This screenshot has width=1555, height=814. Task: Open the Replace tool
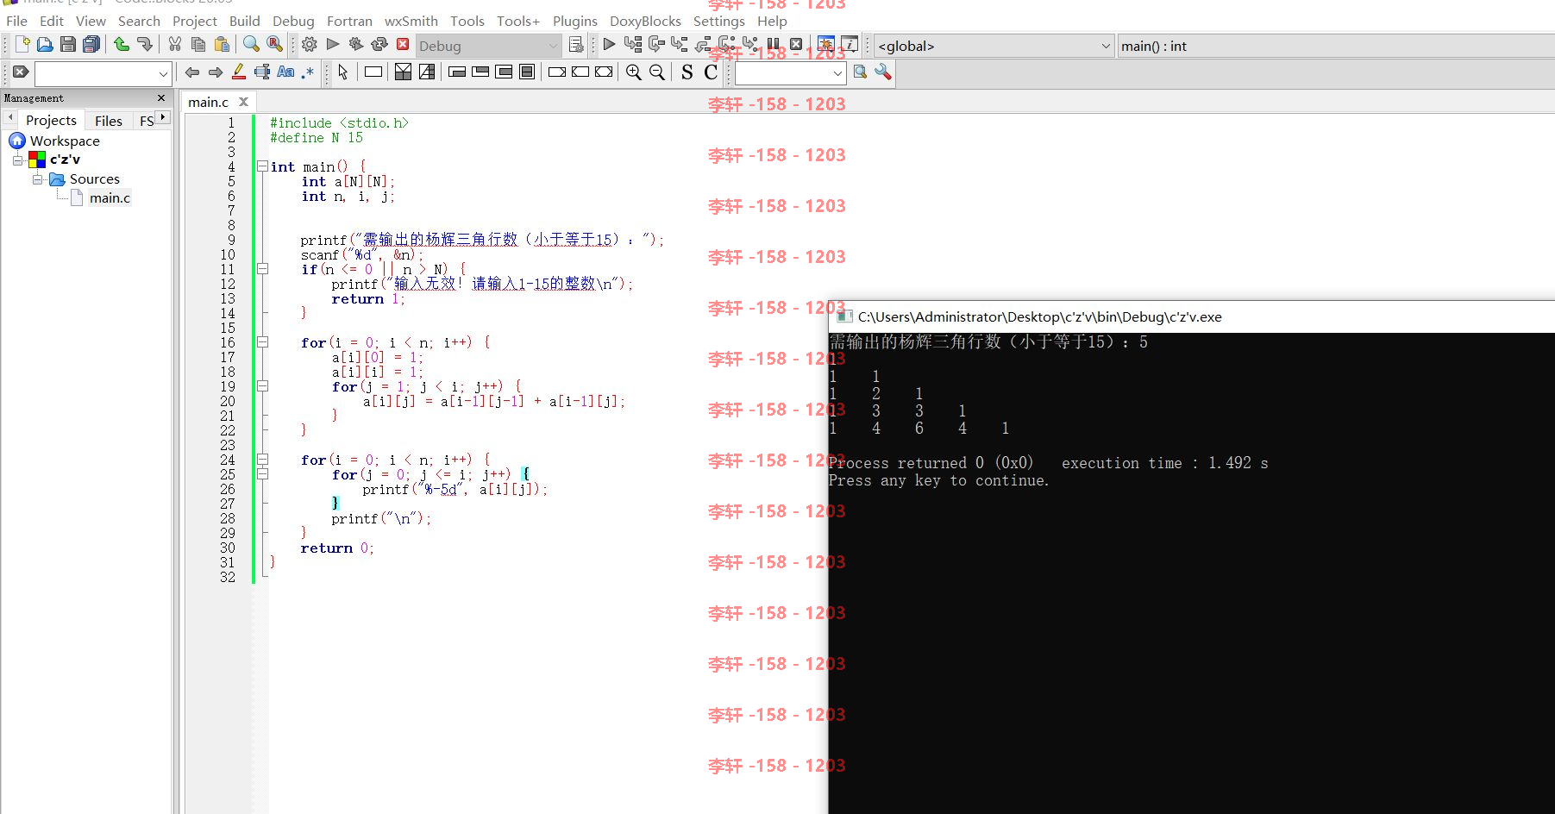[x=274, y=44]
